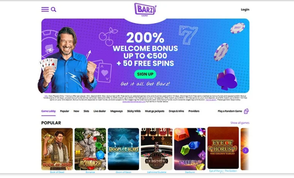The width and height of the screenshot is (294, 178).
Task: Click the search magnifier icon
Action: (54, 9)
